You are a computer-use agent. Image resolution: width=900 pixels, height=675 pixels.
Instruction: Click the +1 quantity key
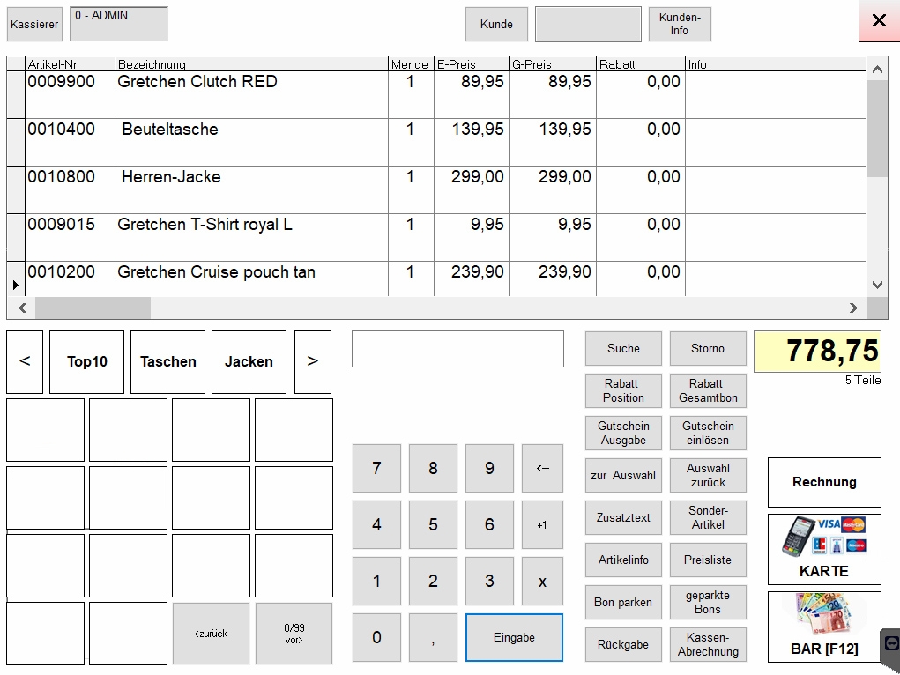pos(542,524)
